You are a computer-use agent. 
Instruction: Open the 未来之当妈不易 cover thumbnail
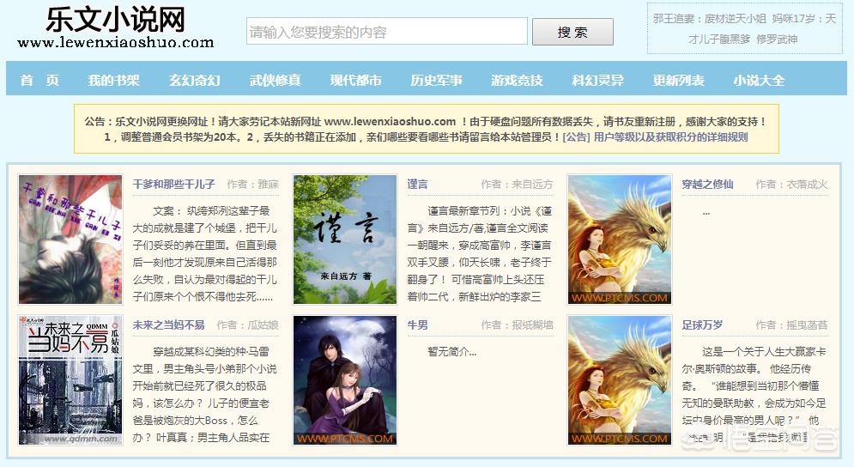(70, 380)
